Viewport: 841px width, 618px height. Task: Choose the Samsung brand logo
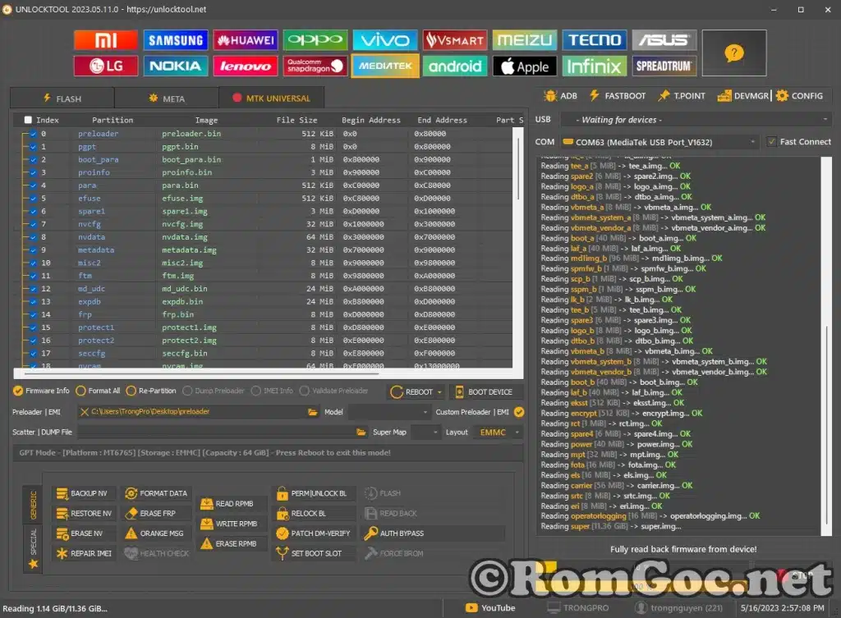point(176,40)
